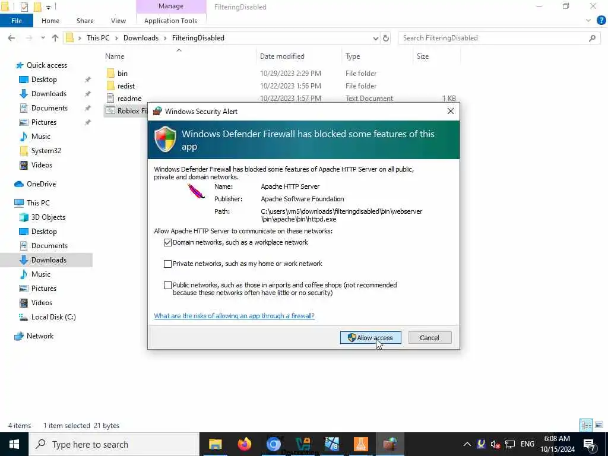
Task: Open File Explorer from taskbar
Action: coord(215,444)
